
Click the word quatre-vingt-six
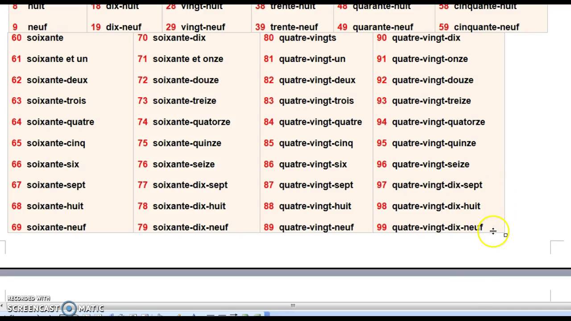pyautogui.click(x=313, y=164)
